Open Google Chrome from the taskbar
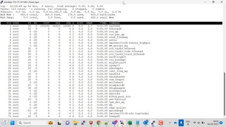This screenshot has width=226, height=127. pyautogui.click(x=99, y=123)
